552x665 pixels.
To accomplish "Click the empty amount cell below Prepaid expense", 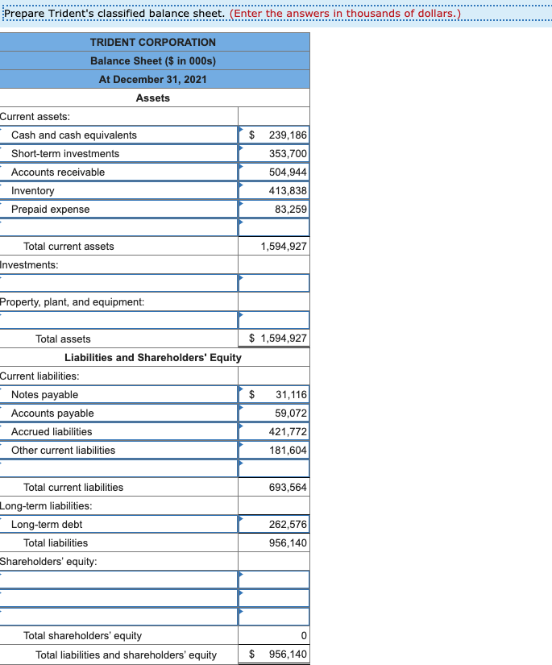I will tap(274, 228).
